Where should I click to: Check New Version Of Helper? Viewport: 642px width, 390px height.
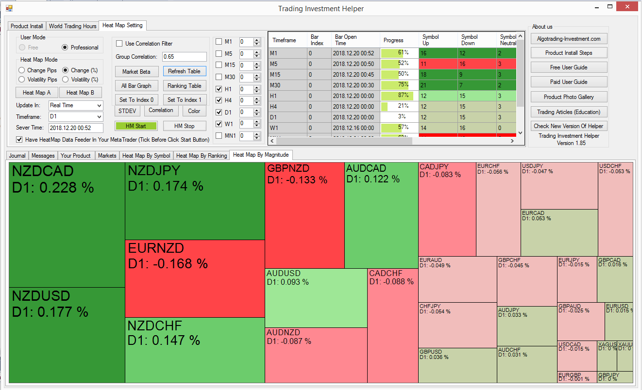coord(569,126)
